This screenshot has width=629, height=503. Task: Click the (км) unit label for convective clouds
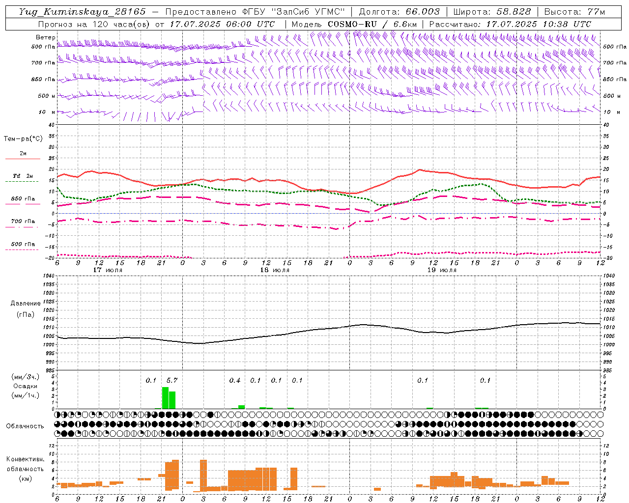[25, 478]
